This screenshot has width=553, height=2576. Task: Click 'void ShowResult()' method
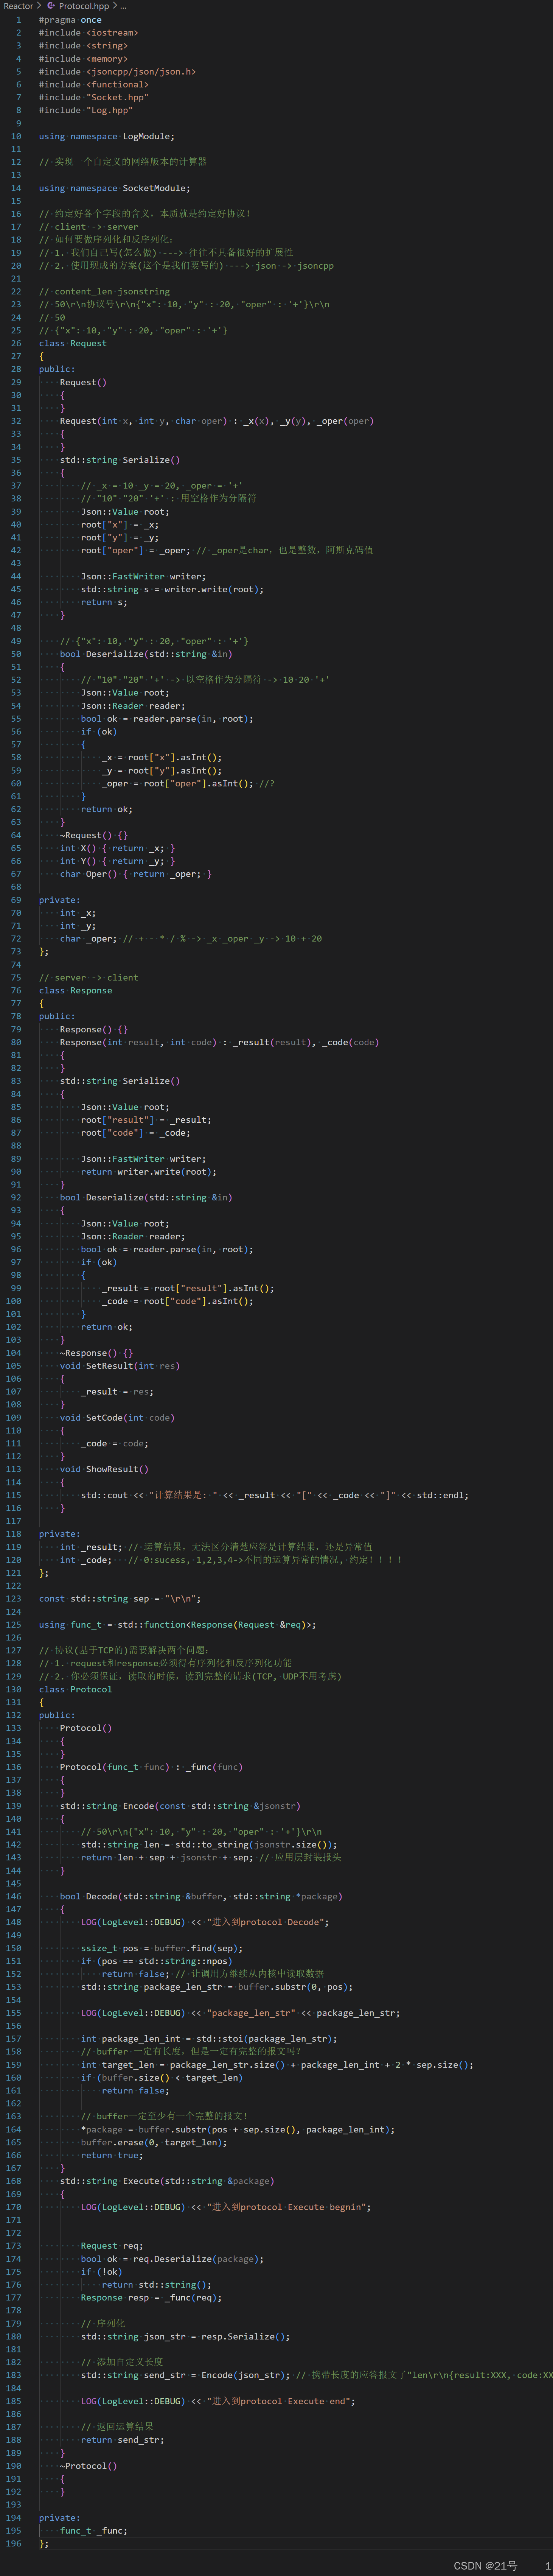tap(104, 1469)
